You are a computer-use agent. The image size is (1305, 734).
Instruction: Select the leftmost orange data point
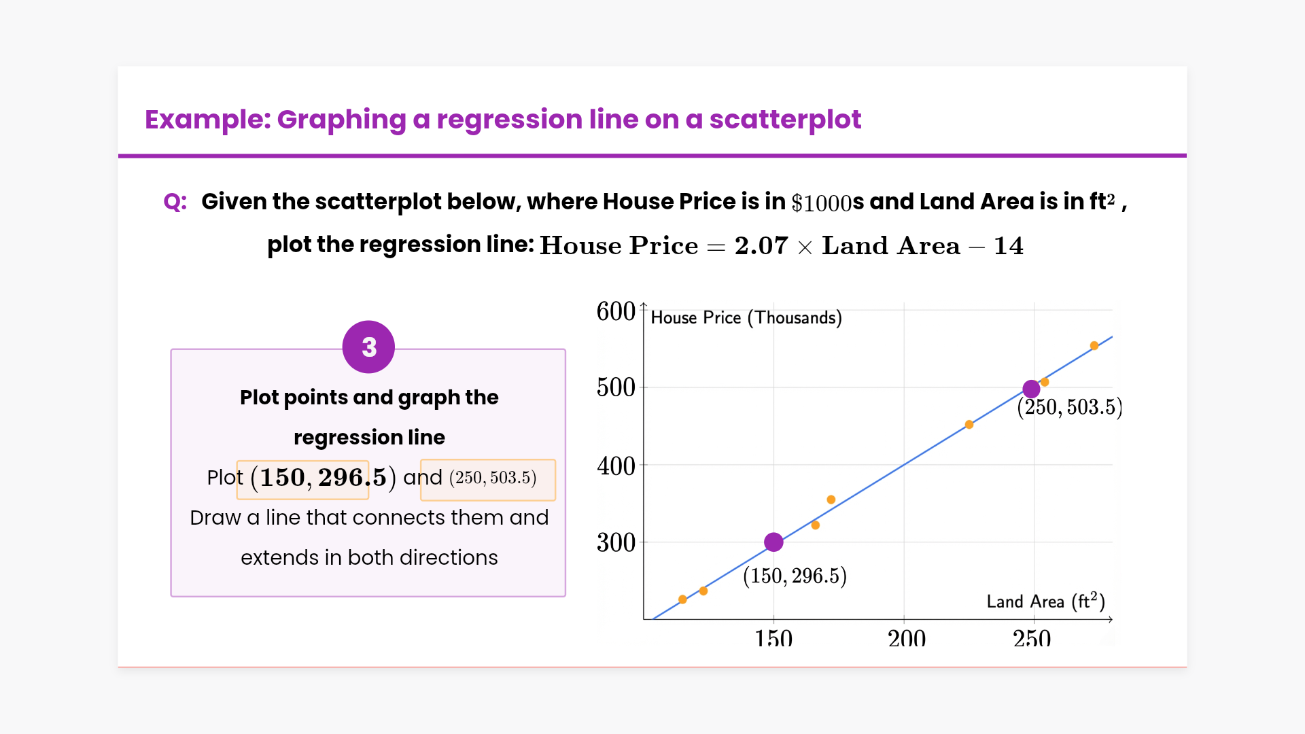coord(682,599)
